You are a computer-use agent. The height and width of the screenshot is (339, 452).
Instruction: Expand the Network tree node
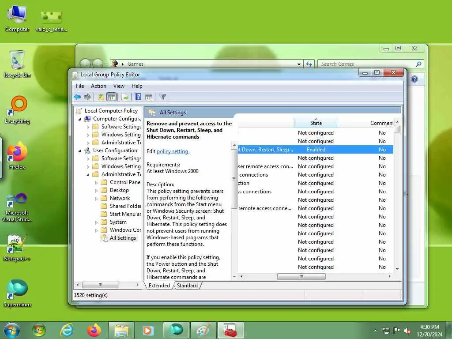[x=97, y=199]
